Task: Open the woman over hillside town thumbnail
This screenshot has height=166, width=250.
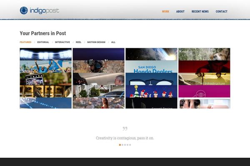Action: (98, 103)
